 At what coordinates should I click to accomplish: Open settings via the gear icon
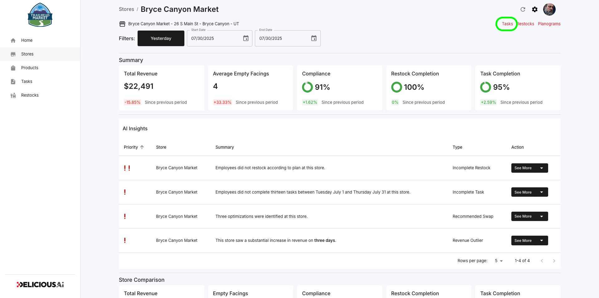coord(535,9)
